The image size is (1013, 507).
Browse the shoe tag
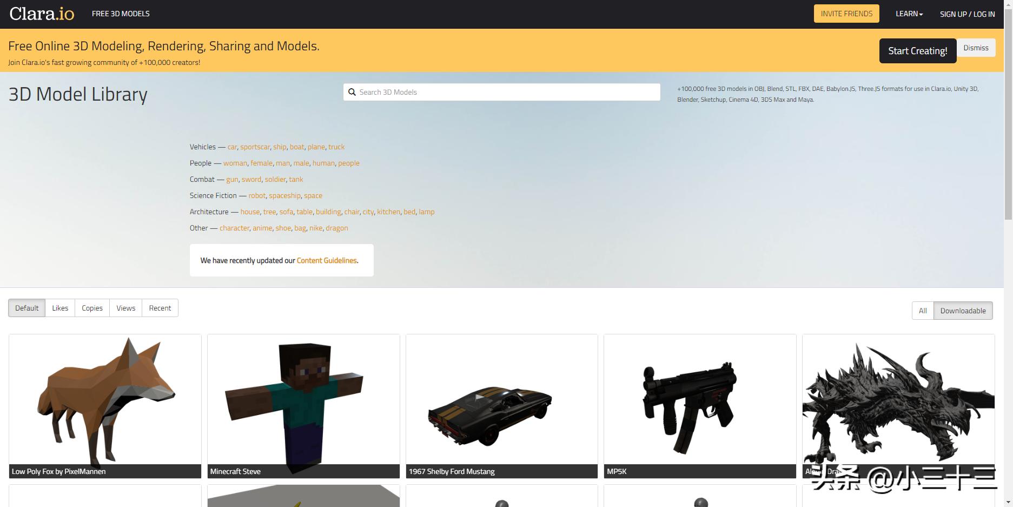coord(283,228)
